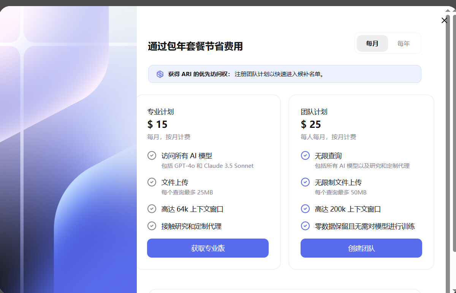Click the 团队计划 plan title

(x=314, y=112)
